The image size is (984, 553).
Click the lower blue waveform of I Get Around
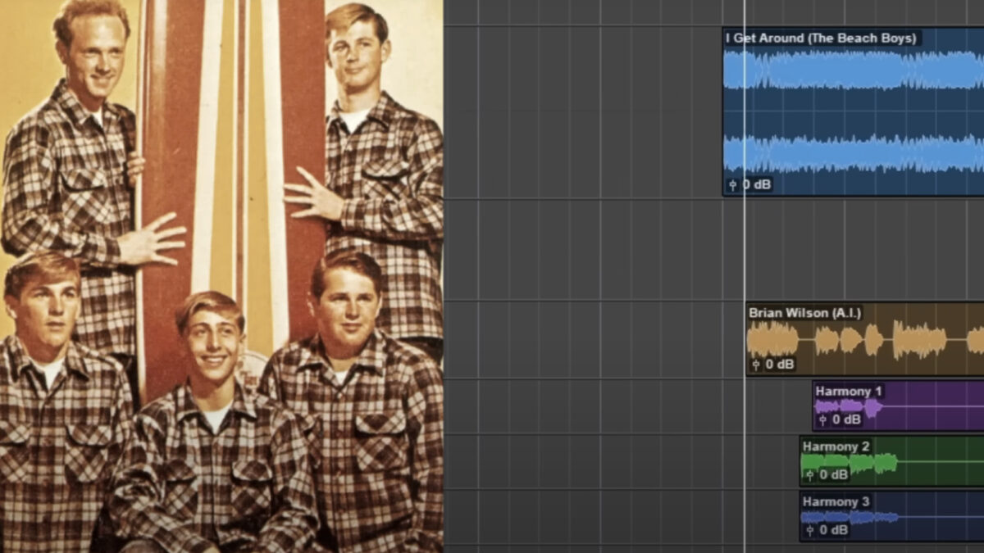click(853, 154)
